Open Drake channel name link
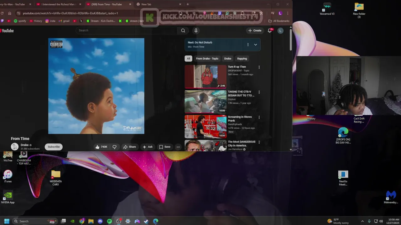 coord(24,145)
